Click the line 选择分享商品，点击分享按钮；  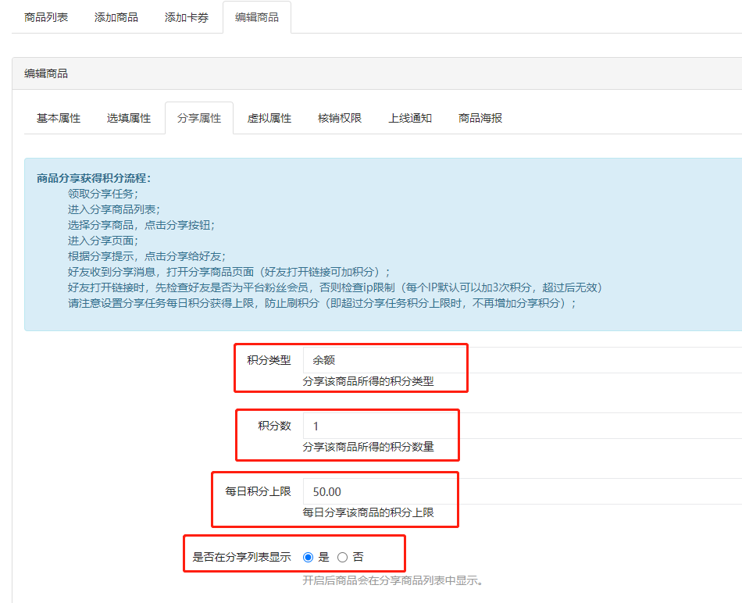pyautogui.click(x=141, y=225)
